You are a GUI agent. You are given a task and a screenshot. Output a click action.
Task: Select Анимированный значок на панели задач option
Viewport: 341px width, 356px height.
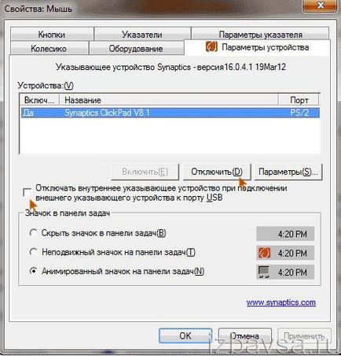pyautogui.click(x=33, y=271)
